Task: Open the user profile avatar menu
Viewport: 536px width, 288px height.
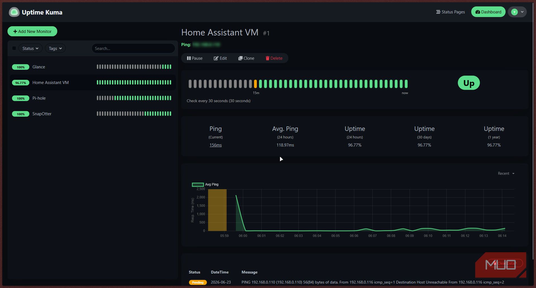Action: click(x=517, y=12)
